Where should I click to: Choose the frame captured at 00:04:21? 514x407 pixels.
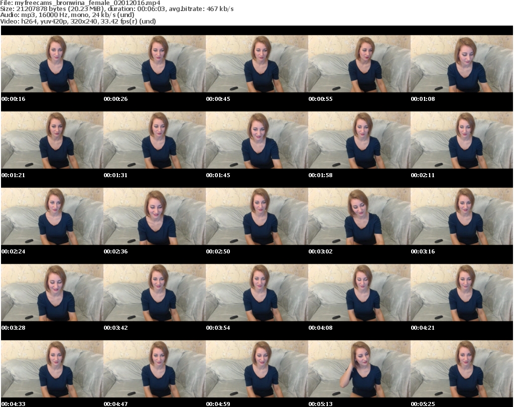click(x=462, y=293)
